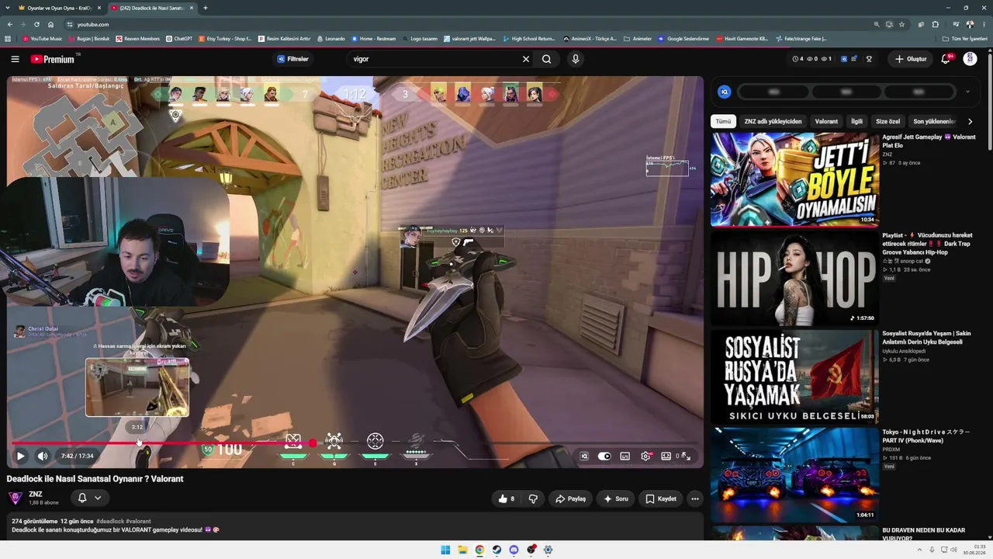
Task: Select the Valorant filter chip
Action: 826,121
